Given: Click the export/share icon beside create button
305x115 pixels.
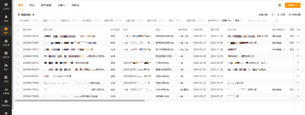Looking at the screenshot, I should coord(280,5).
